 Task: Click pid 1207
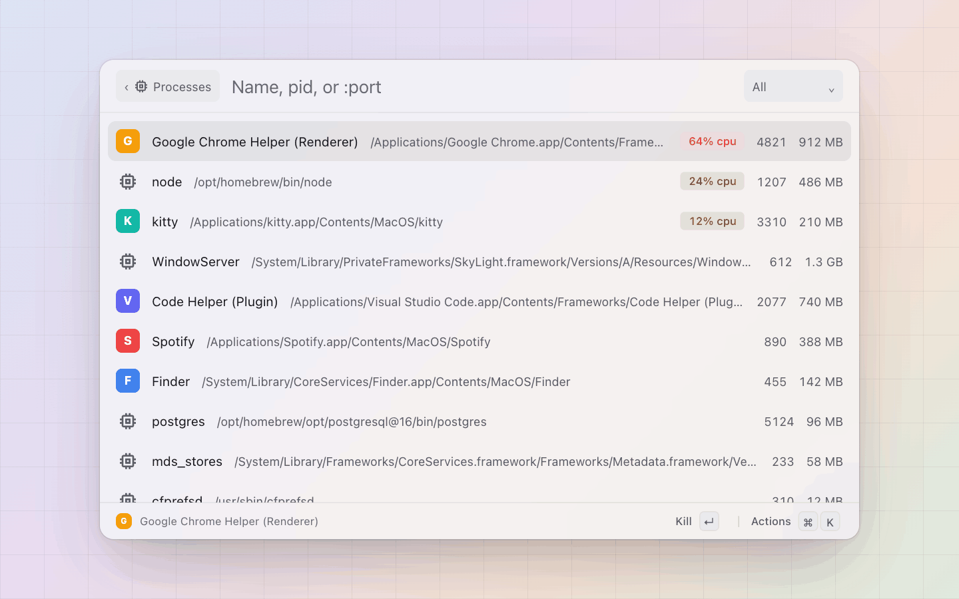coord(772,182)
